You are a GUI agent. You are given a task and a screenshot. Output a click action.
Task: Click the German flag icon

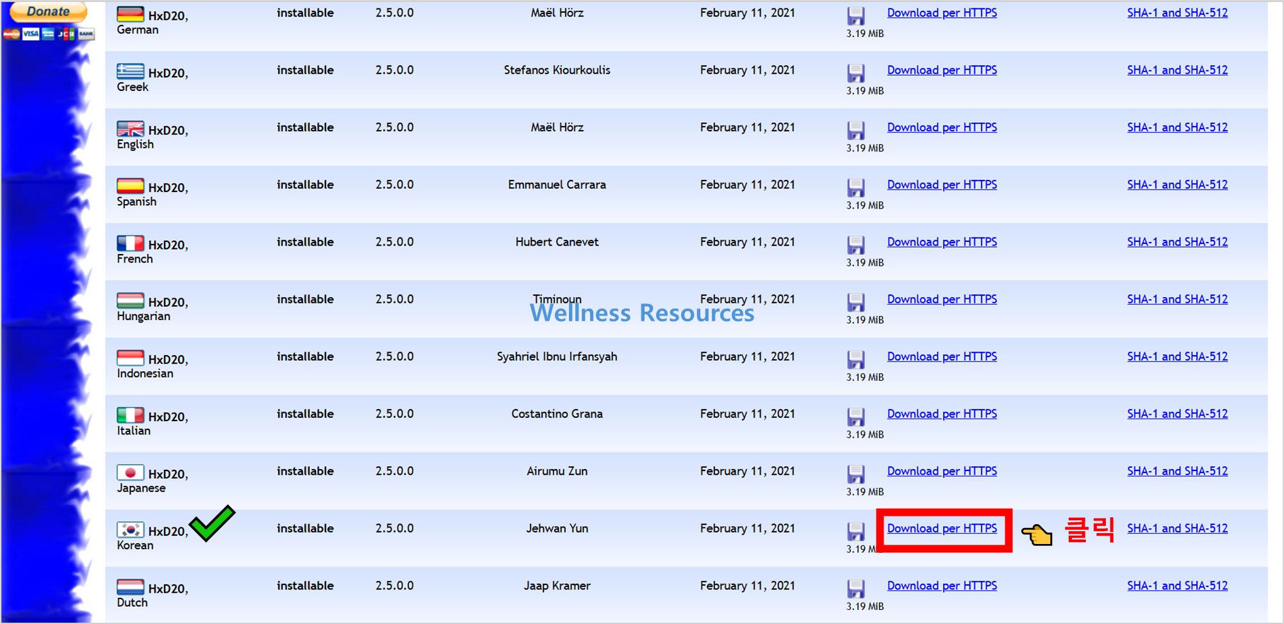point(130,13)
